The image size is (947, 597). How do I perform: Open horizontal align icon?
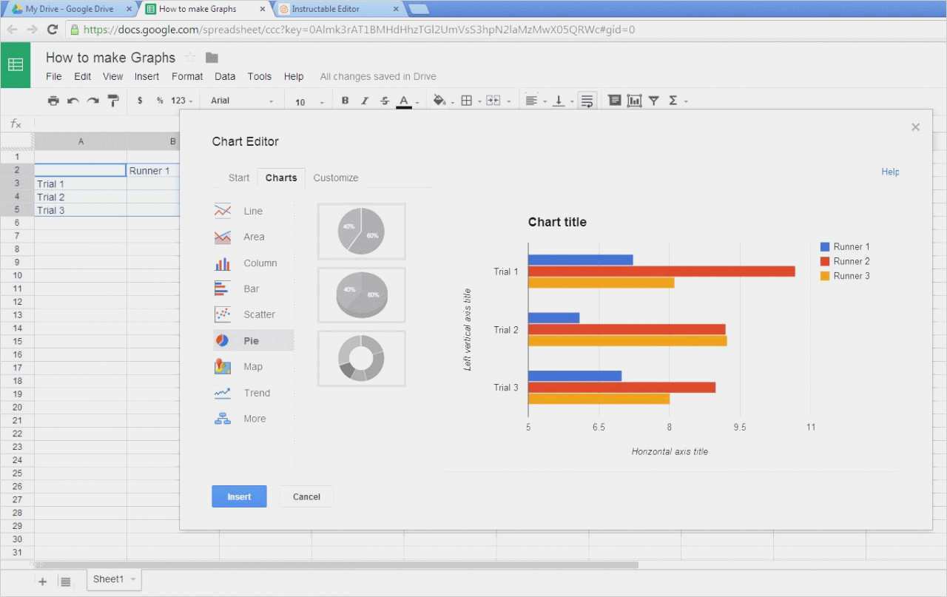(531, 101)
